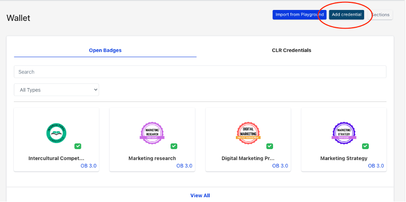Viewport: 406px width, 202px height.
Task: Click the Digital Marketing badge icon
Action: 248,133
